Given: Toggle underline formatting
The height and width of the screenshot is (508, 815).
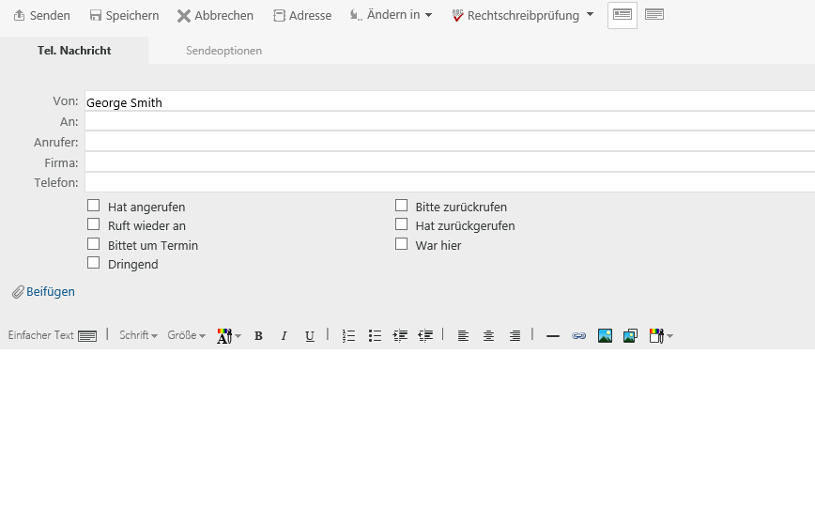Looking at the screenshot, I should 310,336.
